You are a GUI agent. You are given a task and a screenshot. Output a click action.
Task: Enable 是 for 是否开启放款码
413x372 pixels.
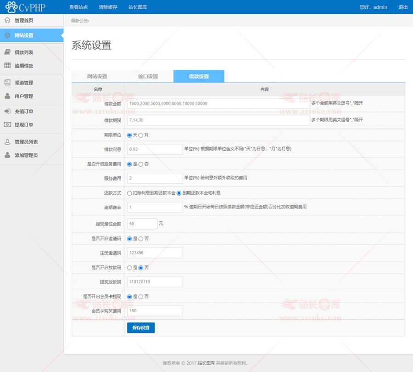pos(129,268)
